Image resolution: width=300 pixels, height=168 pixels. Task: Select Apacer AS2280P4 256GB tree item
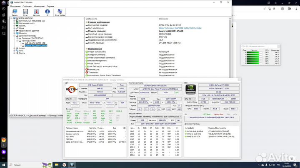[x=36, y=46]
